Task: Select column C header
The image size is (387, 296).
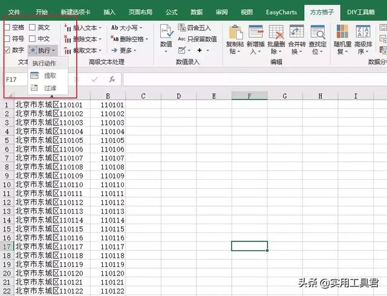Action: tap(143, 96)
